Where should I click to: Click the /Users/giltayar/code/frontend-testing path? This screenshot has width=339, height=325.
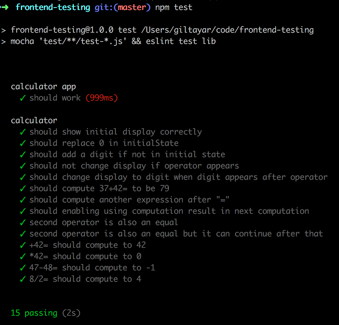click(227, 30)
